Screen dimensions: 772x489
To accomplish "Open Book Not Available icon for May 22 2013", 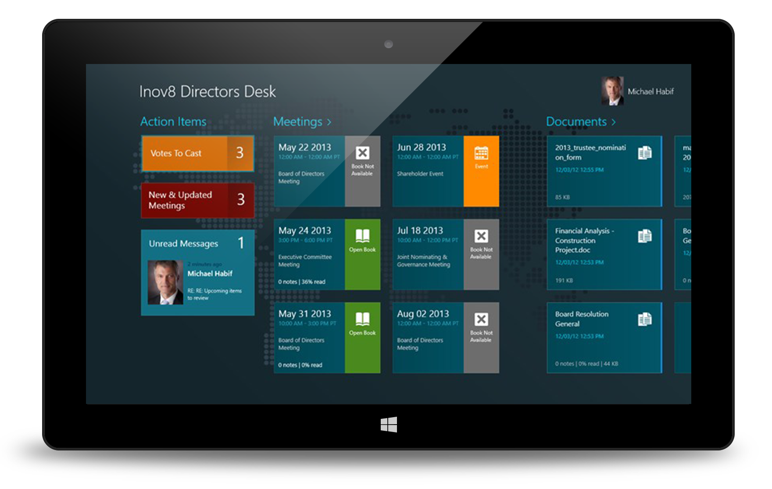I will [x=362, y=153].
